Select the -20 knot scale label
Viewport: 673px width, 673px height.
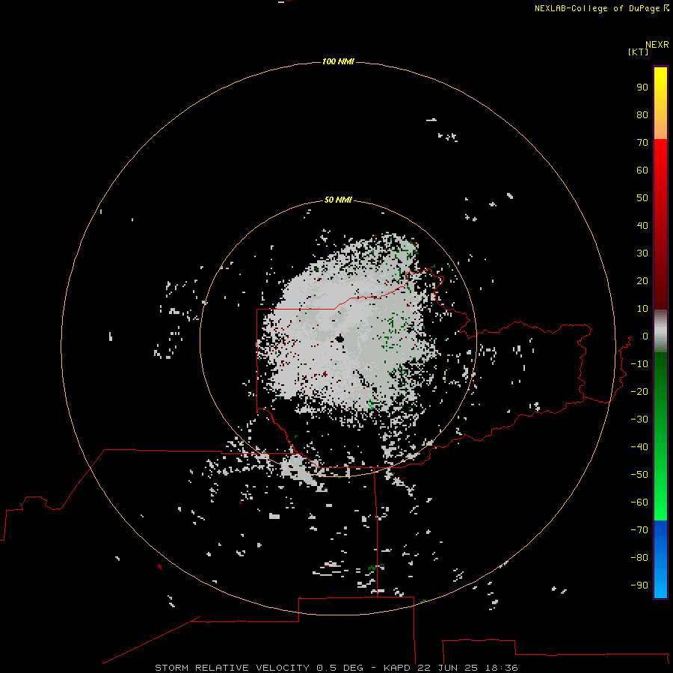[x=639, y=392]
